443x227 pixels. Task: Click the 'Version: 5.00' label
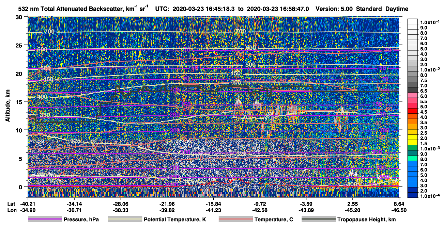(x=334, y=9)
